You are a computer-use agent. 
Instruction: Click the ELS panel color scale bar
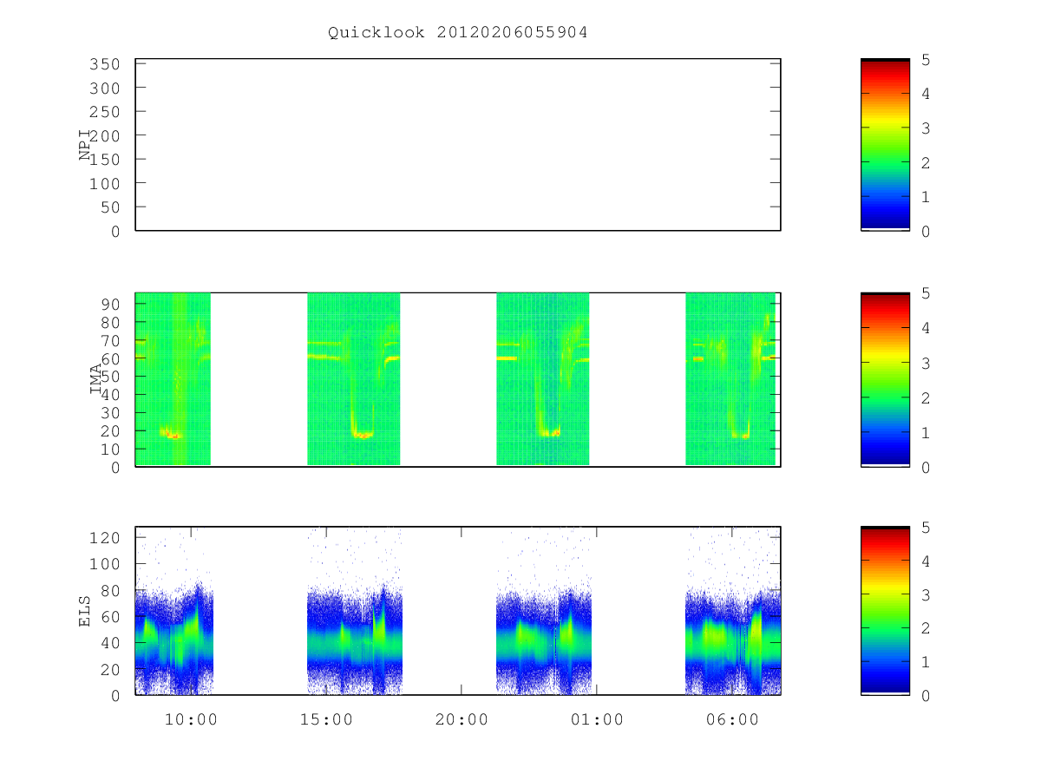[x=885, y=611]
